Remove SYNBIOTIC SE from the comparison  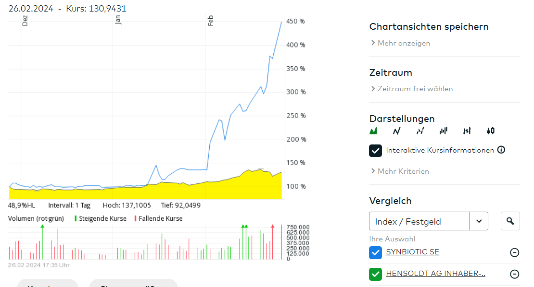click(x=514, y=252)
